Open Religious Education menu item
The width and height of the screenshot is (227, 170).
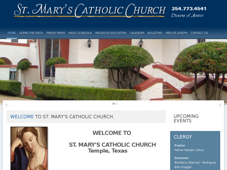click(111, 33)
